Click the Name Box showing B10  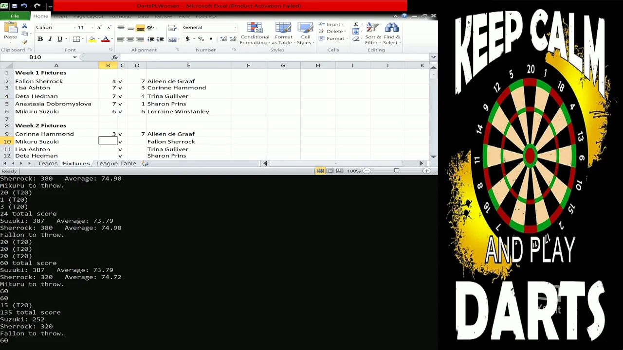tap(35, 57)
